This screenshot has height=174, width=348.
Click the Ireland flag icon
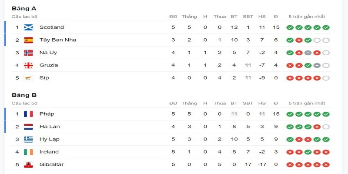point(28,152)
